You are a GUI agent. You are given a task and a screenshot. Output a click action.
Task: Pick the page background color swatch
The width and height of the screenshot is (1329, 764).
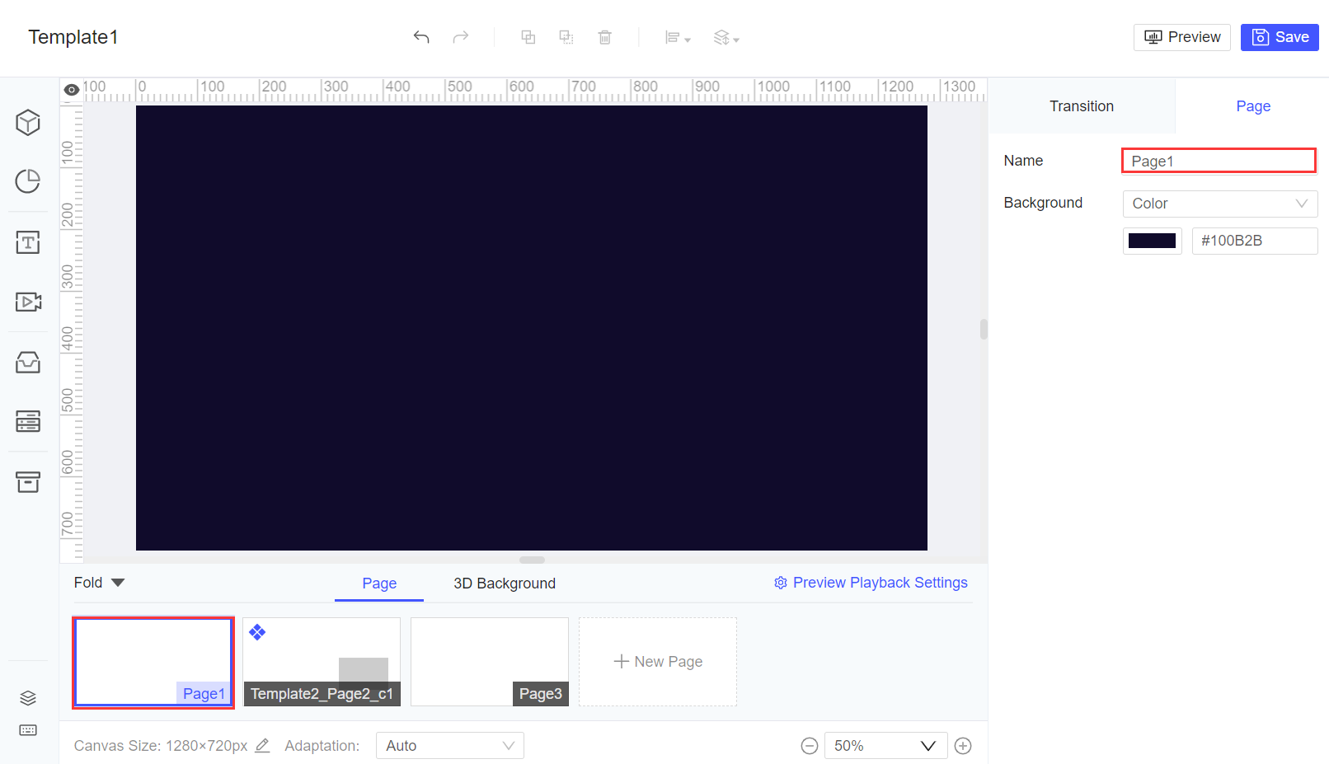(x=1152, y=240)
